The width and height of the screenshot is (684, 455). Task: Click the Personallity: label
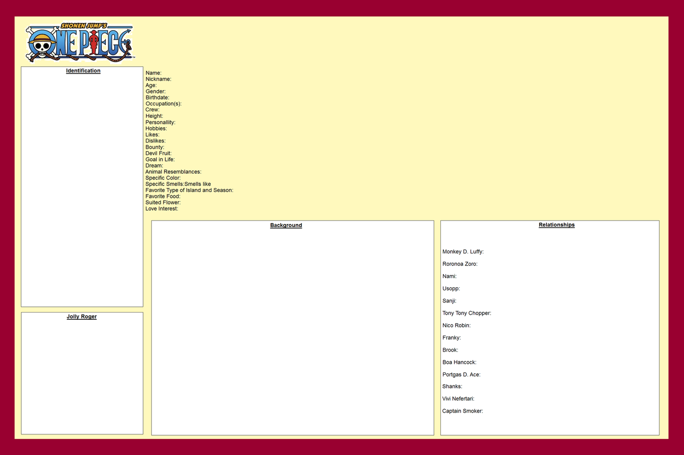click(x=160, y=122)
